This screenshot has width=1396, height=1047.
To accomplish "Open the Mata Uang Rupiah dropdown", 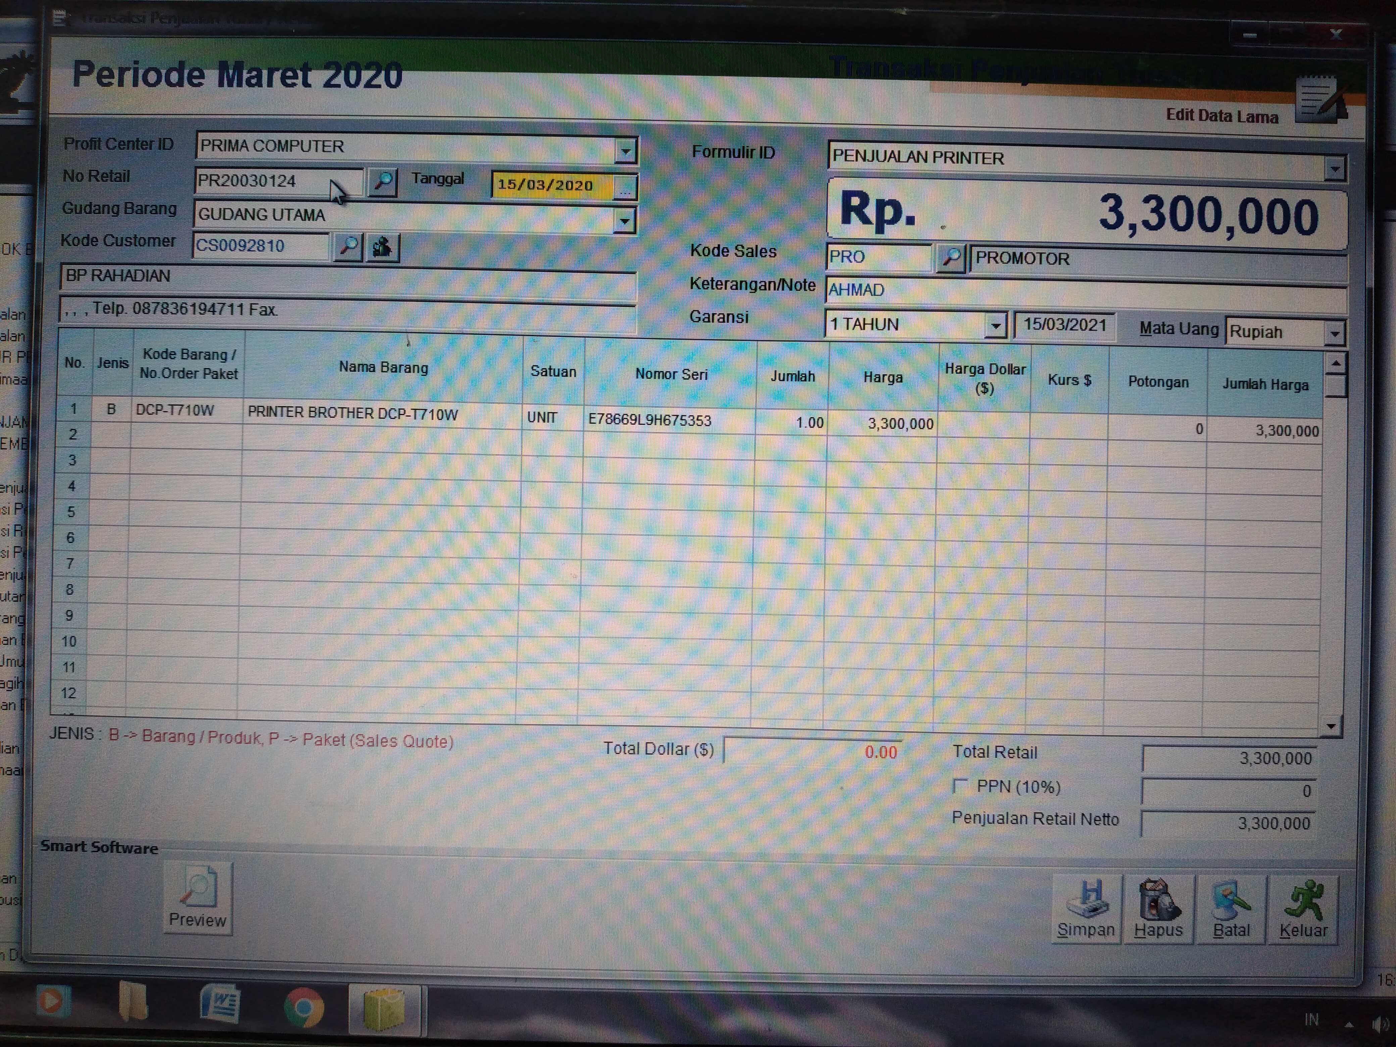I will (1334, 334).
